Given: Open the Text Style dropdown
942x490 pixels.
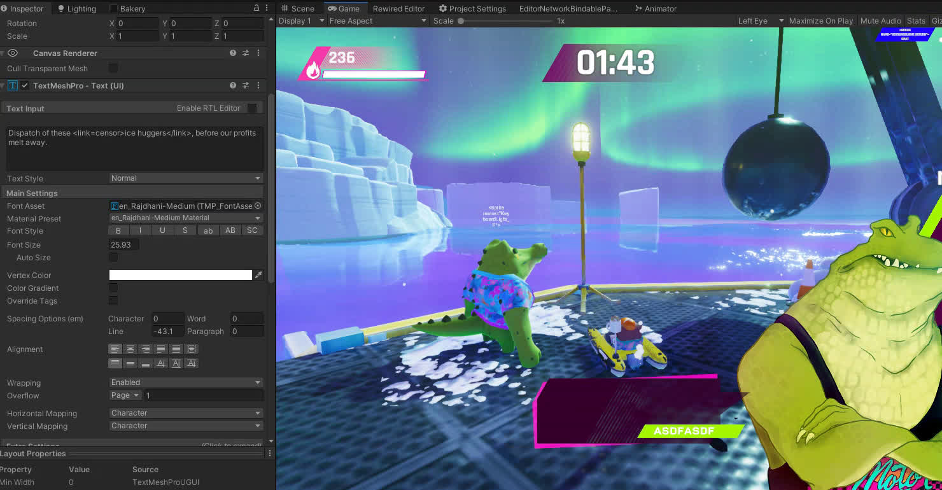Looking at the screenshot, I should point(186,178).
